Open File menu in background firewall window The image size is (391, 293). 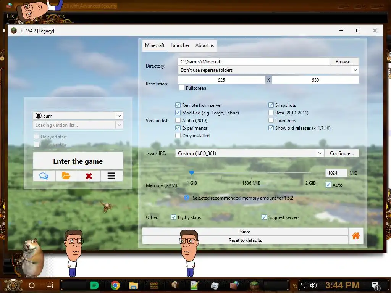click(x=10, y=16)
